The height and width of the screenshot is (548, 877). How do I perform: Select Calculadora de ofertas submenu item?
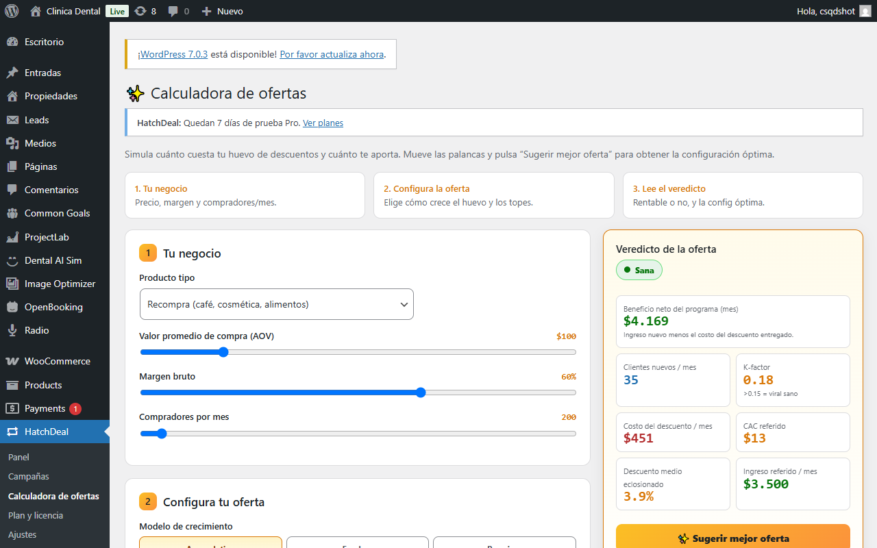tap(53, 496)
